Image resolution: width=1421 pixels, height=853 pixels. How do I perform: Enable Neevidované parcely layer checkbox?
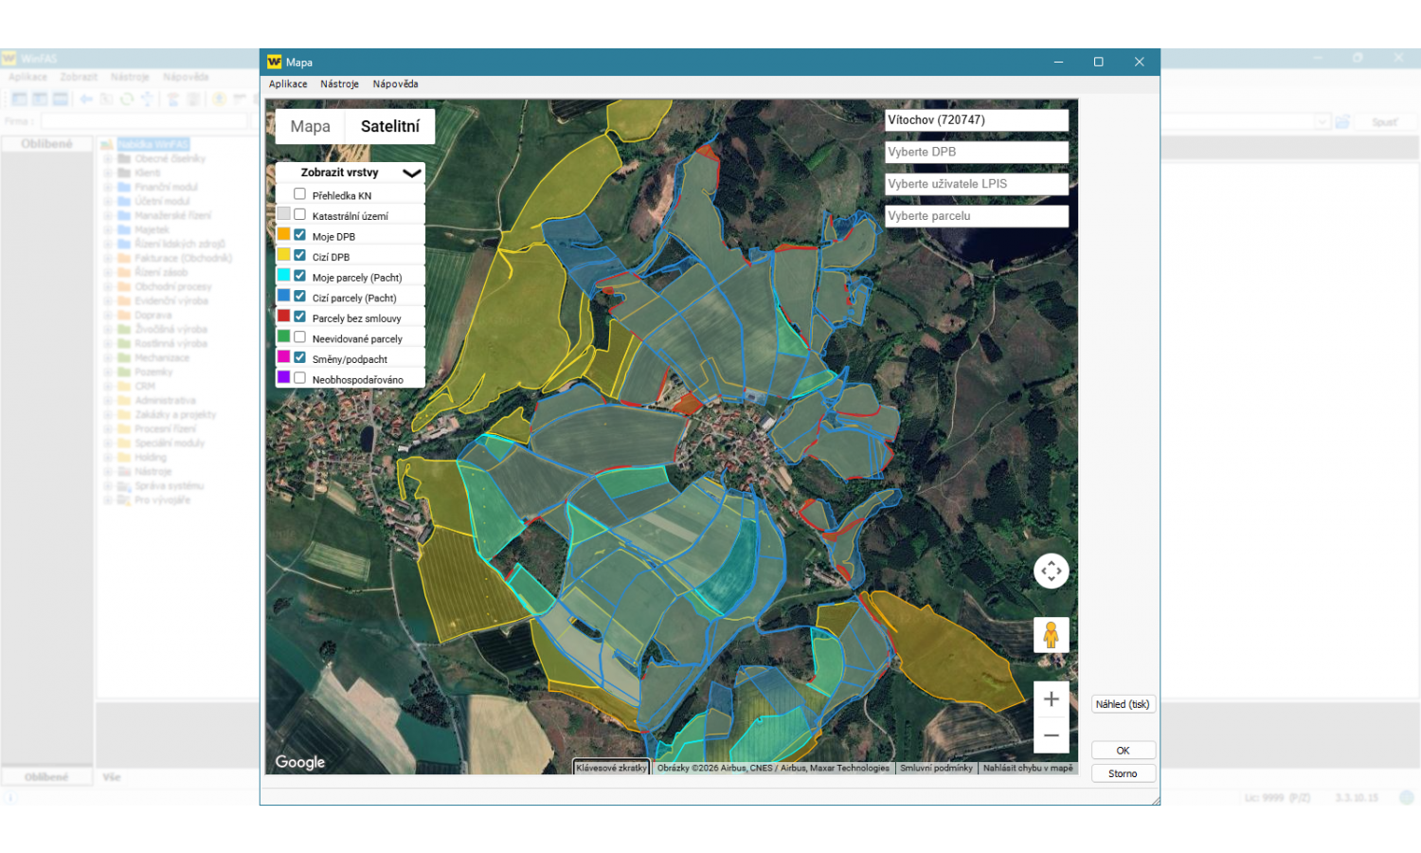[299, 337]
